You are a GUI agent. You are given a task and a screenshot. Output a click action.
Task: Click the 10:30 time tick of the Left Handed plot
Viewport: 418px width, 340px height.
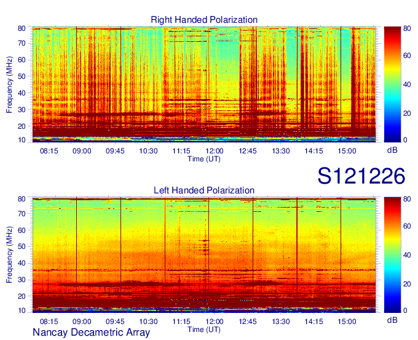[149, 322]
